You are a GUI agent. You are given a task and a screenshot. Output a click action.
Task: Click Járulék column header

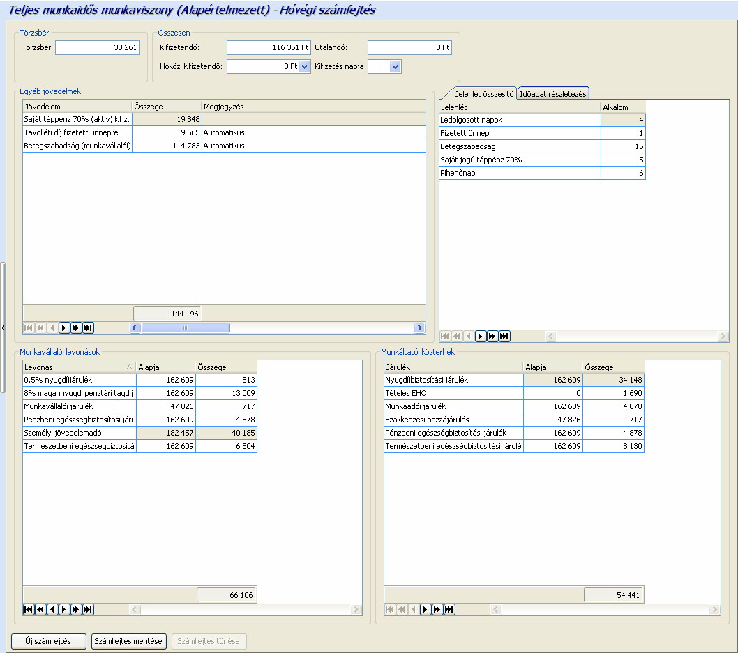point(453,367)
